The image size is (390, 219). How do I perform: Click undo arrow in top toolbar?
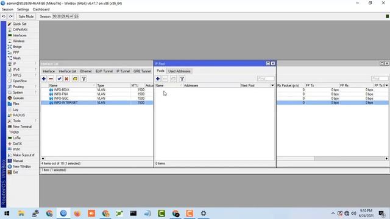(x=4, y=16)
